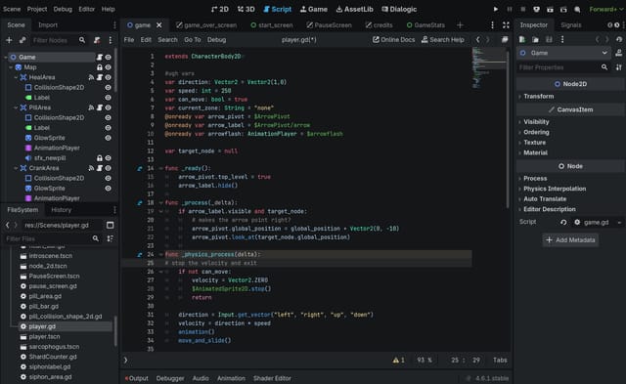The width and height of the screenshot is (626, 384).
Task: Go to next script edit location
Action: [x=487, y=39]
